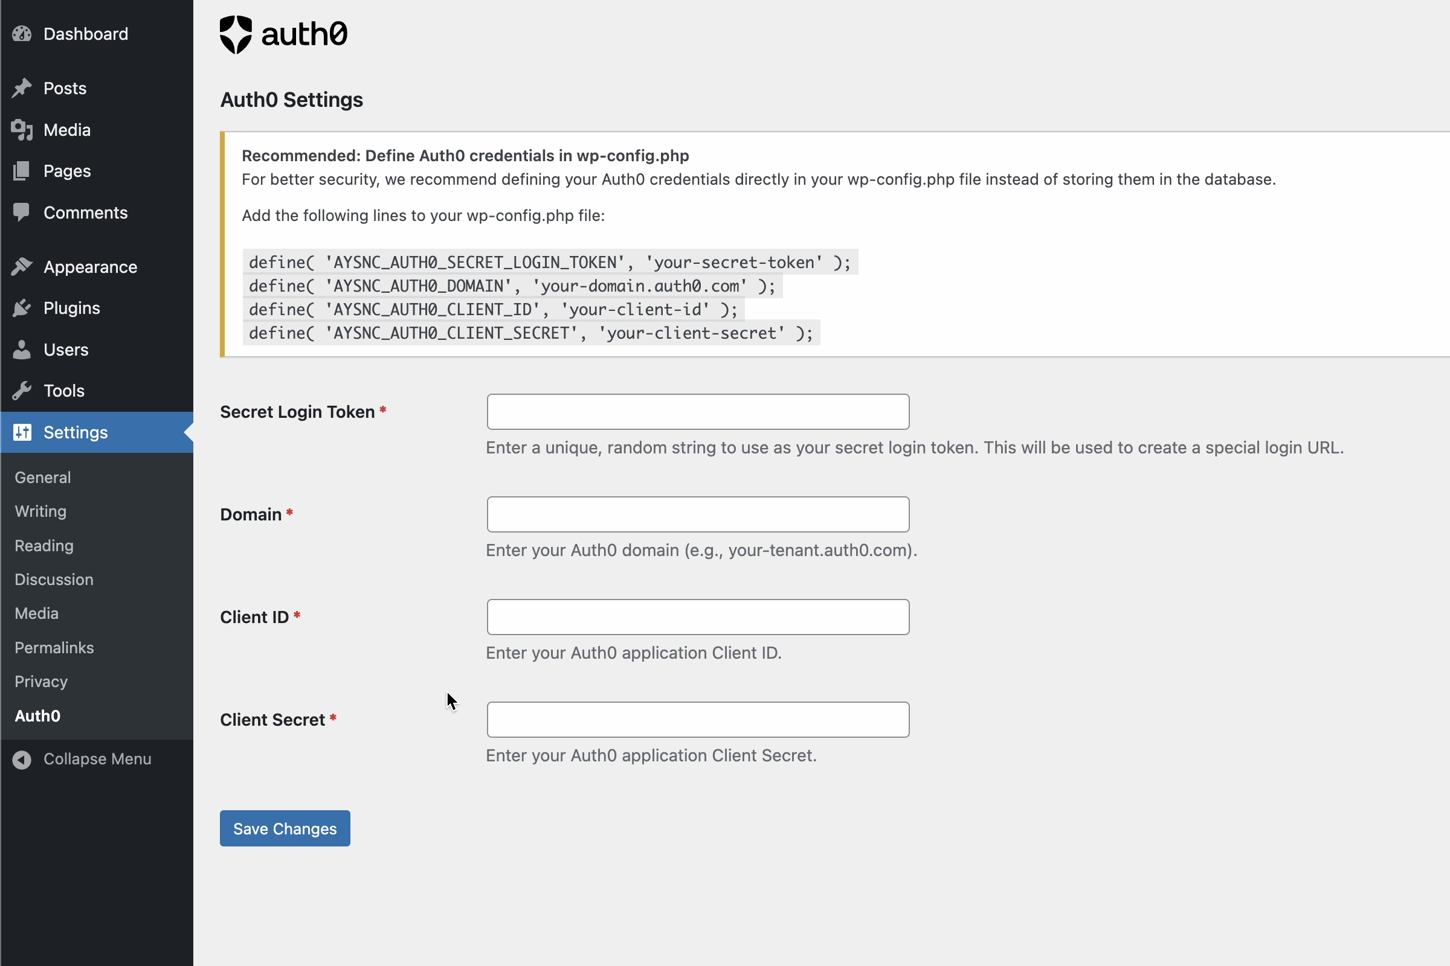Click the Plugins plug icon
This screenshot has height=966, width=1450.
point(22,308)
